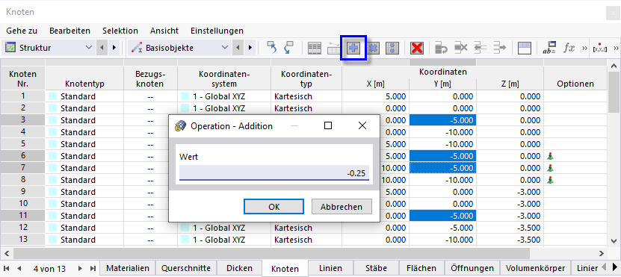Open the Bearbeiten menu

click(69, 31)
